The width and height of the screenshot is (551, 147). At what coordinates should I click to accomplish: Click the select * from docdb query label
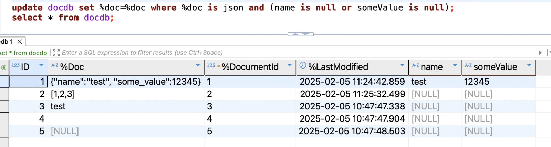(23, 53)
